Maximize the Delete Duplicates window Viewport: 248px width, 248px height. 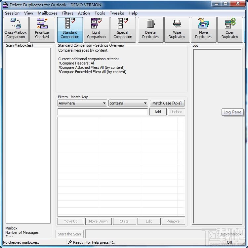click(x=226, y=4)
